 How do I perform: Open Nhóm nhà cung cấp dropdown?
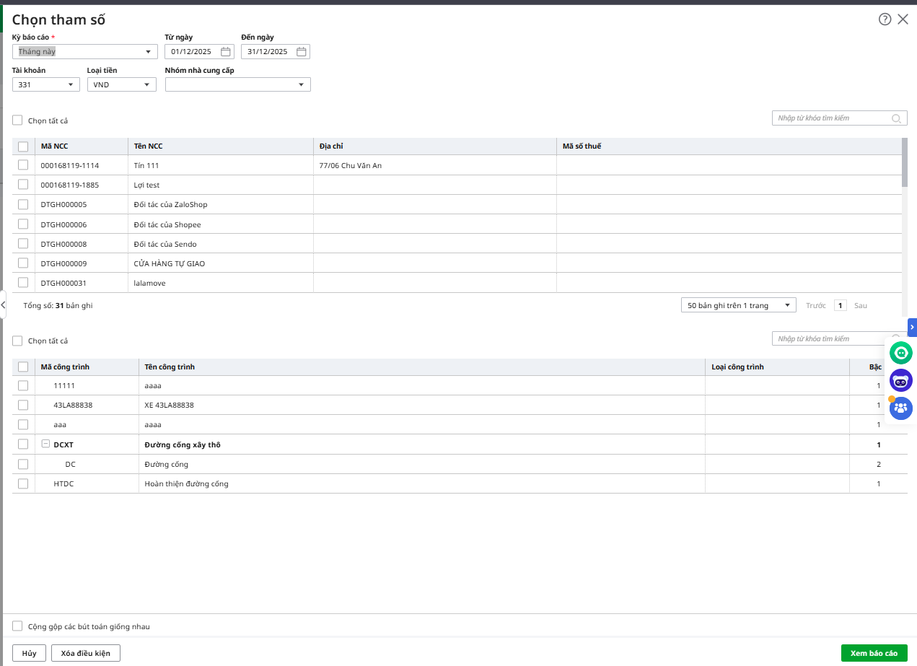[x=301, y=85]
